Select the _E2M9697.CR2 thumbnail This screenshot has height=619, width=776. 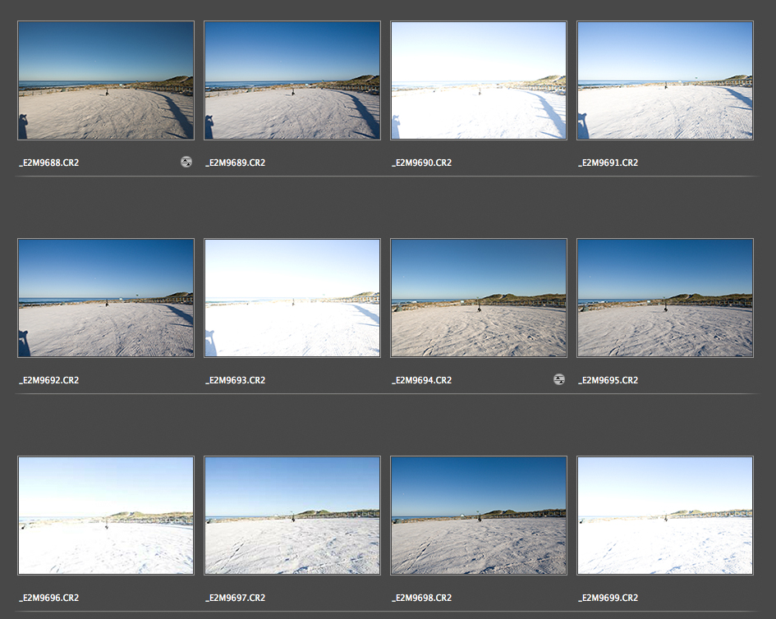(x=292, y=516)
